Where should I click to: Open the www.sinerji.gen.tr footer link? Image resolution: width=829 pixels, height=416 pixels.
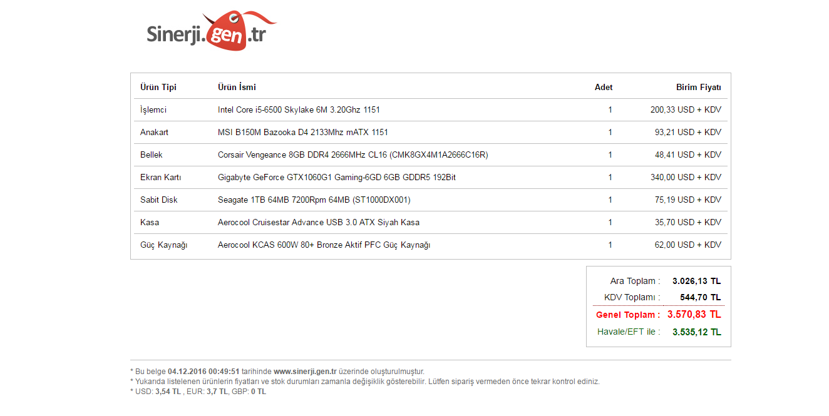pos(306,372)
